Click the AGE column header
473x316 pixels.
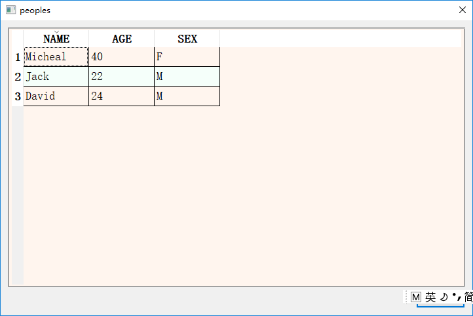click(121, 39)
